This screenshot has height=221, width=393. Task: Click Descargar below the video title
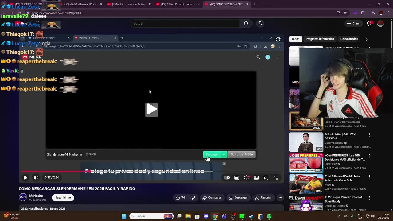[238, 197]
